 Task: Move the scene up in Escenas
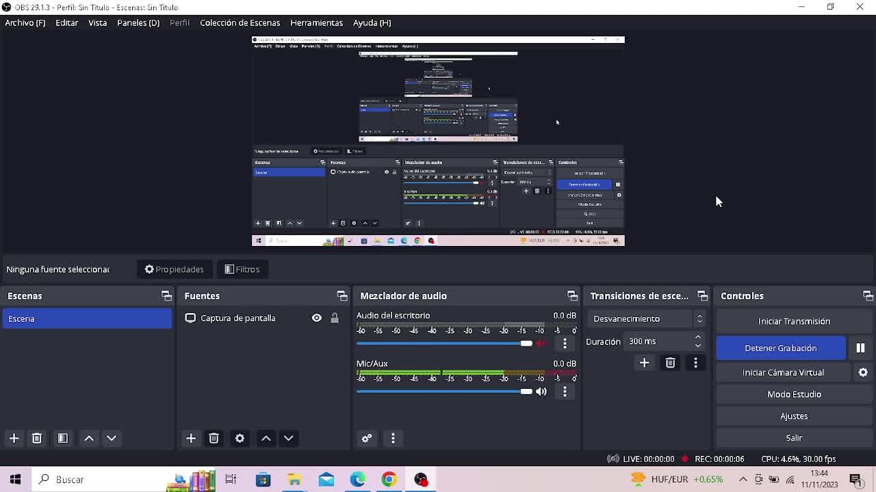click(x=89, y=438)
